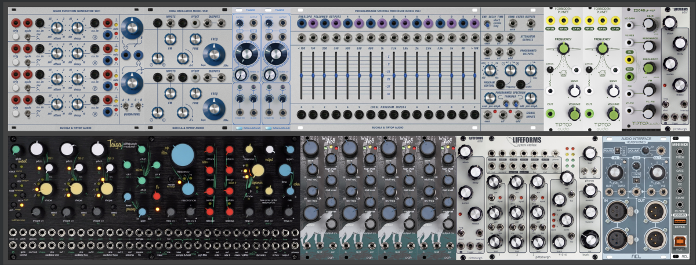
Task: Click the GAIN knob on Z2040 filter
Action: tap(650, 24)
